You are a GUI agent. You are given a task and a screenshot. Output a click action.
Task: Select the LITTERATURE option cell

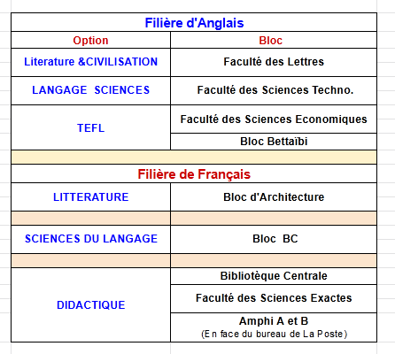point(90,196)
